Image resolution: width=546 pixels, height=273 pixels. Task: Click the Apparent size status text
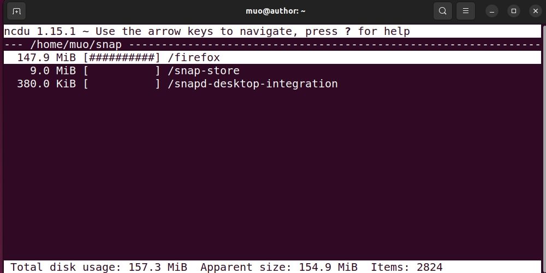click(x=278, y=267)
